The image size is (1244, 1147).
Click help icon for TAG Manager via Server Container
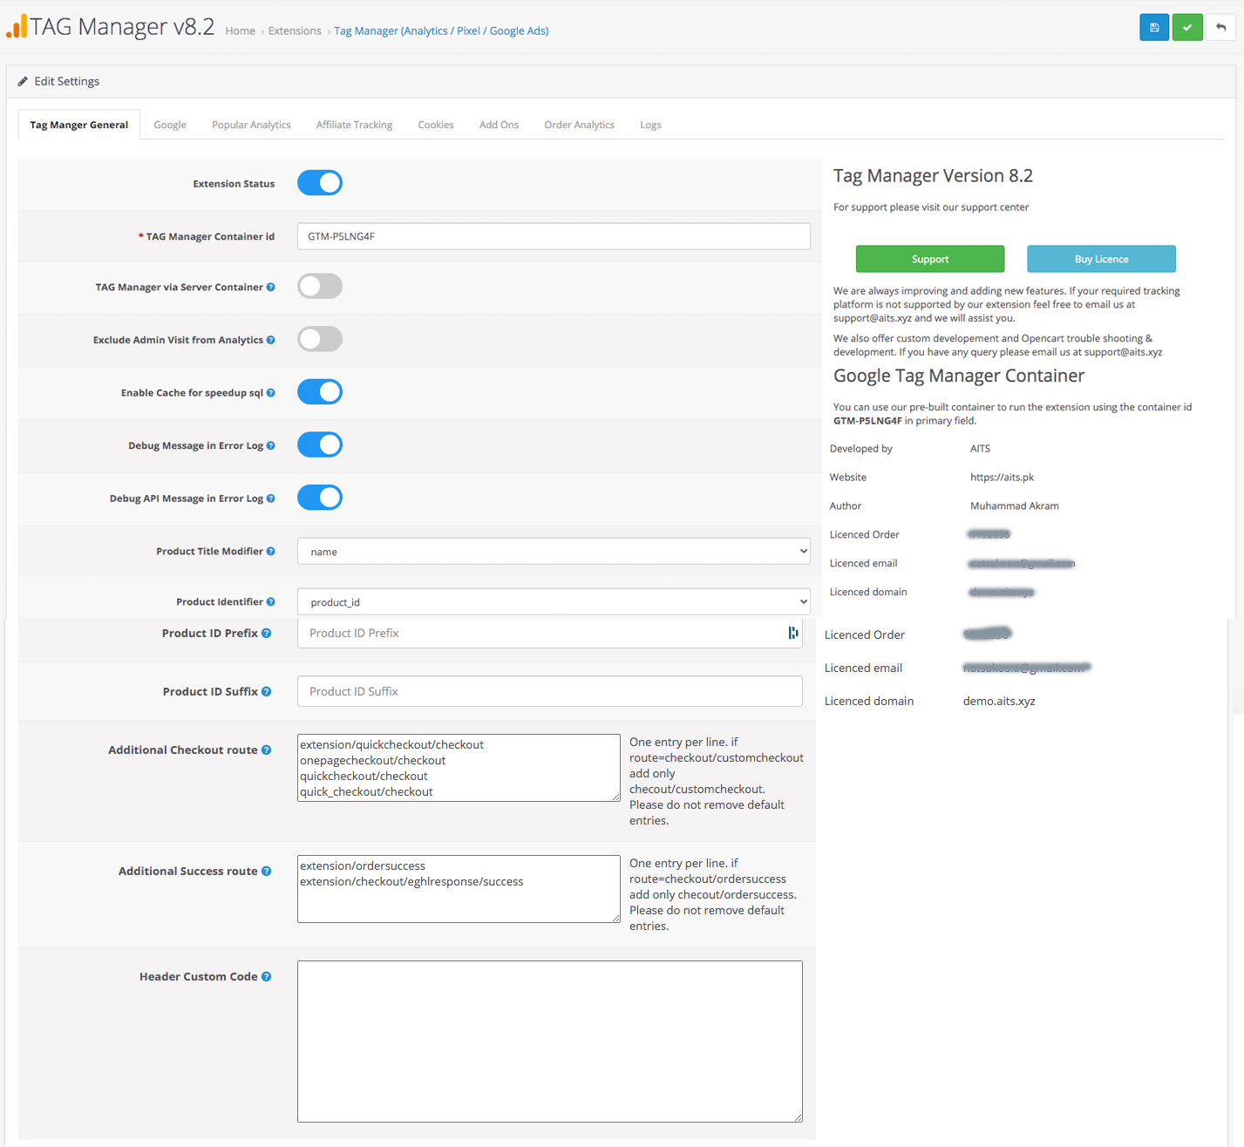pos(271,287)
